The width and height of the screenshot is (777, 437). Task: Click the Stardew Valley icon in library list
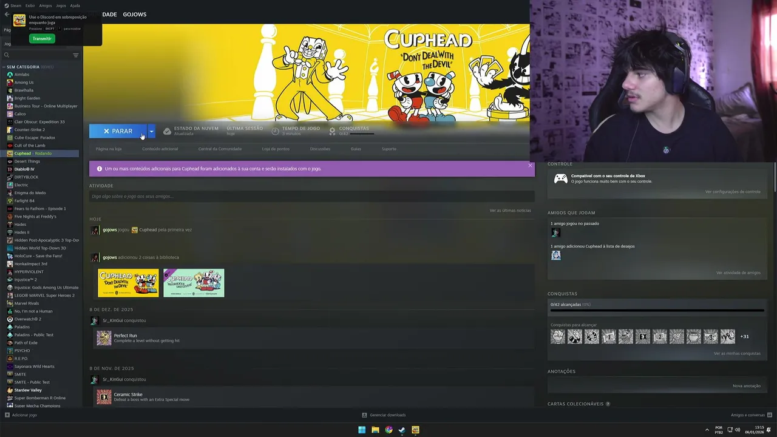pyautogui.click(x=10, y=390)
